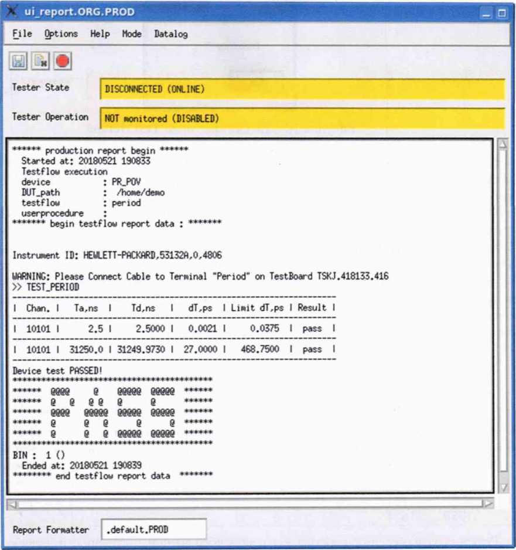The height and width of the screenshot is (550, 516).
Task: Click the '>> TEST_PERIOD' line
Action: 46,287
